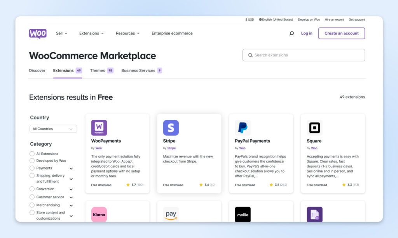Select the All Extensions radio button
Screen dimensions: 398x238
(32, 154)
